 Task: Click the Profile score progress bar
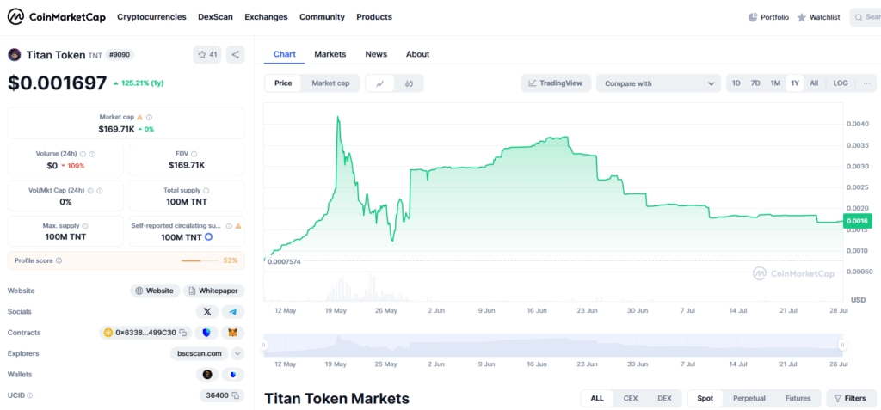(200, 260)
